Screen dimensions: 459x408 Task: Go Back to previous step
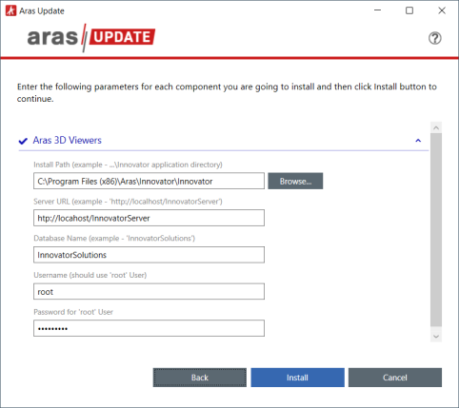(x=200, y=378)
